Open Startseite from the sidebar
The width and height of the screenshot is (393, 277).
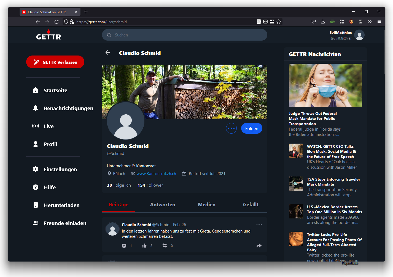50,90
